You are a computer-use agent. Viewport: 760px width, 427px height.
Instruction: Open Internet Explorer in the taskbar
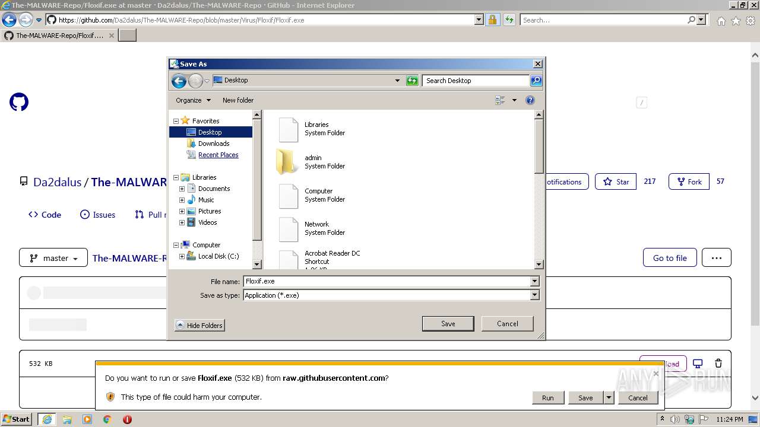coord(46,419)
